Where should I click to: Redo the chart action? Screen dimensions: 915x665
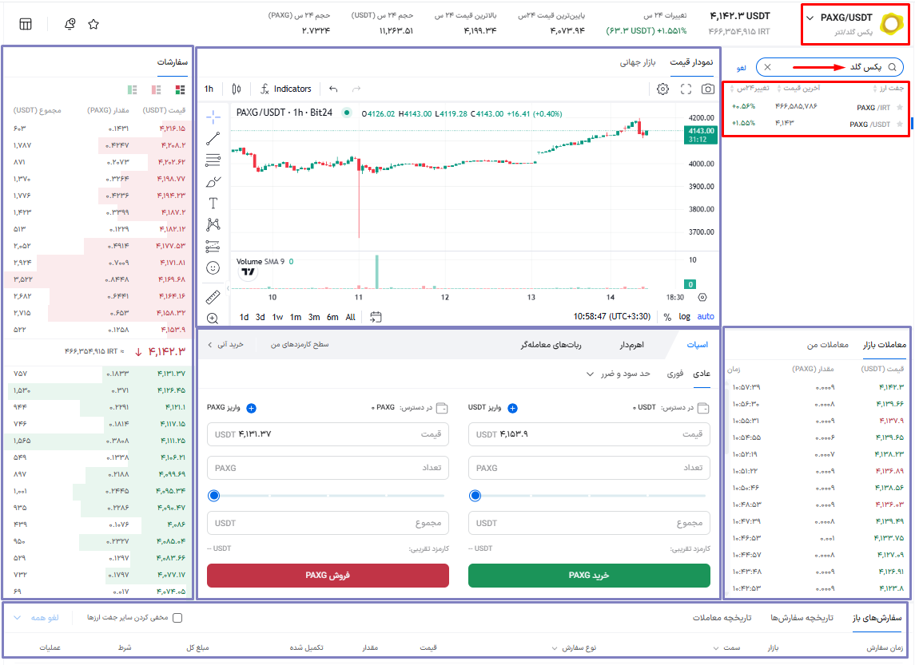356,89
